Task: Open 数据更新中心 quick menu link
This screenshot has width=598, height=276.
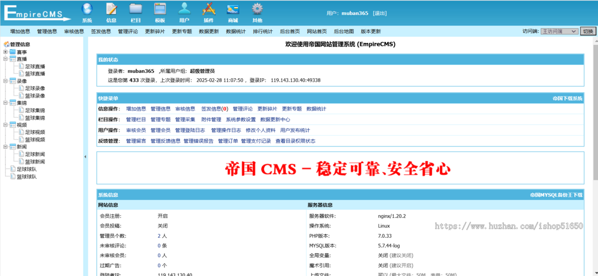Action: pyautogui.click(x=275, y=120)
